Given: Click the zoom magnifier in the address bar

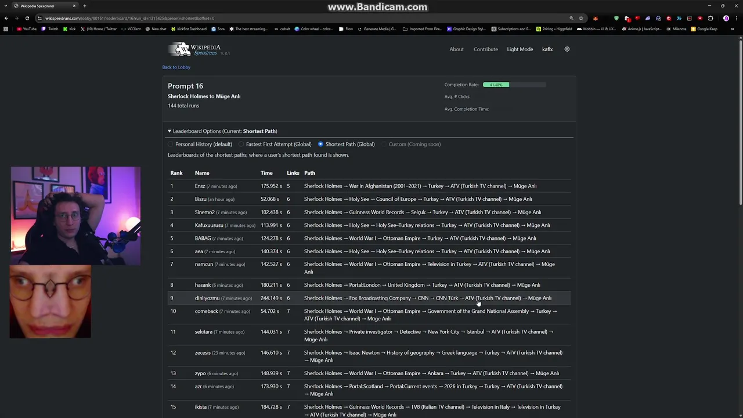Looking at the screenshot, I should pyautogui.click(x=571, y=18).
